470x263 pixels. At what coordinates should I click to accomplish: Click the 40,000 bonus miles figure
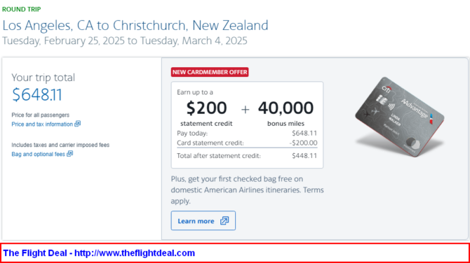(286, 108)
